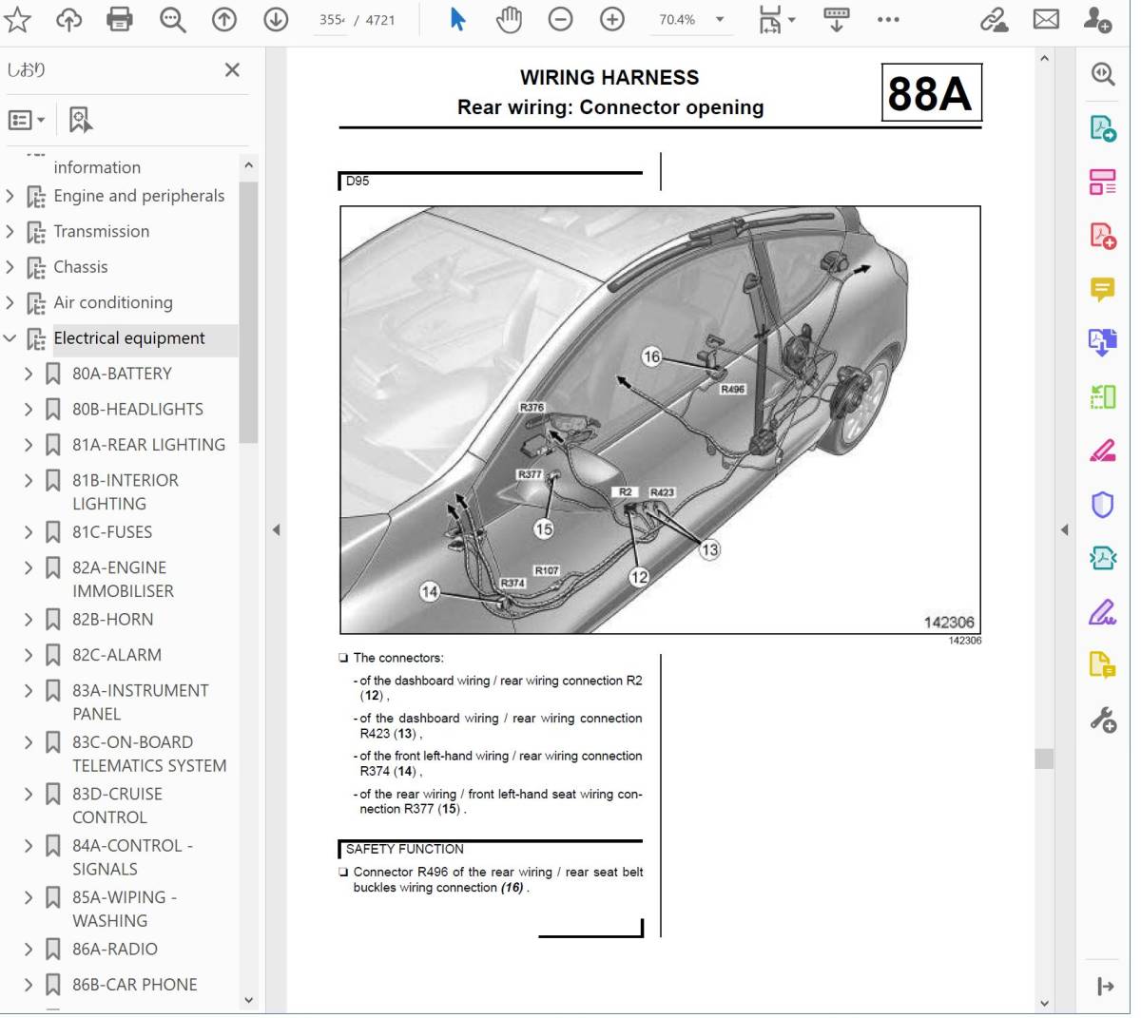The image size is (1141, 1018).
Task: Zoom in with the plus button
Action: point(612,19)
